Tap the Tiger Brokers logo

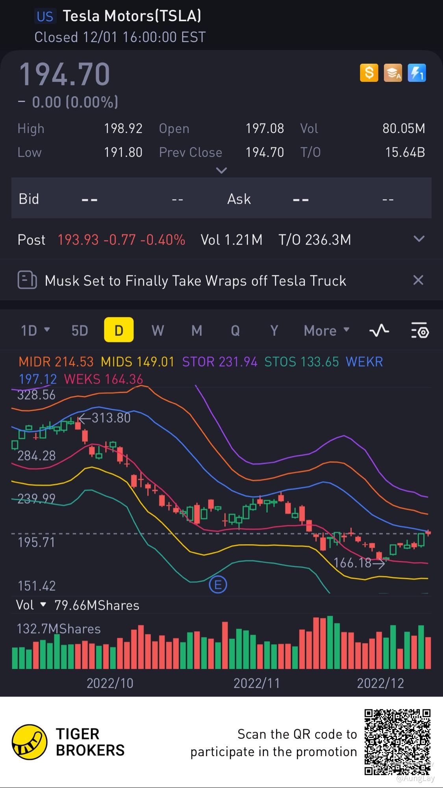tap(30, 742)
